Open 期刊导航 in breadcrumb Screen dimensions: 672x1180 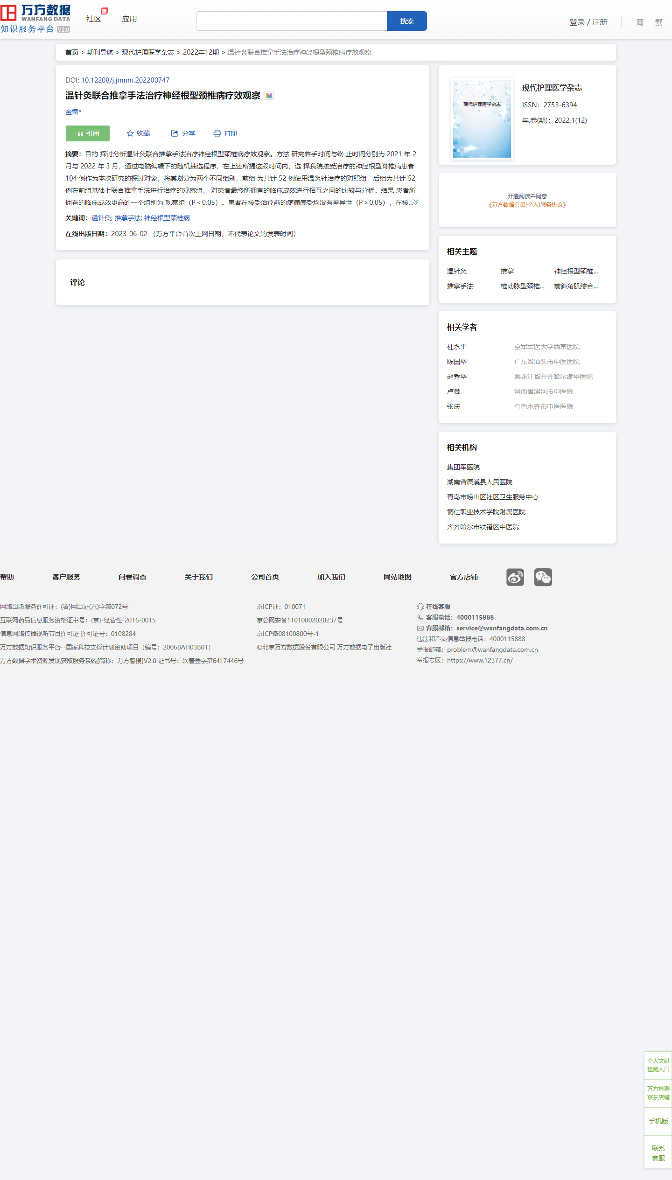[x=100, y=52]
